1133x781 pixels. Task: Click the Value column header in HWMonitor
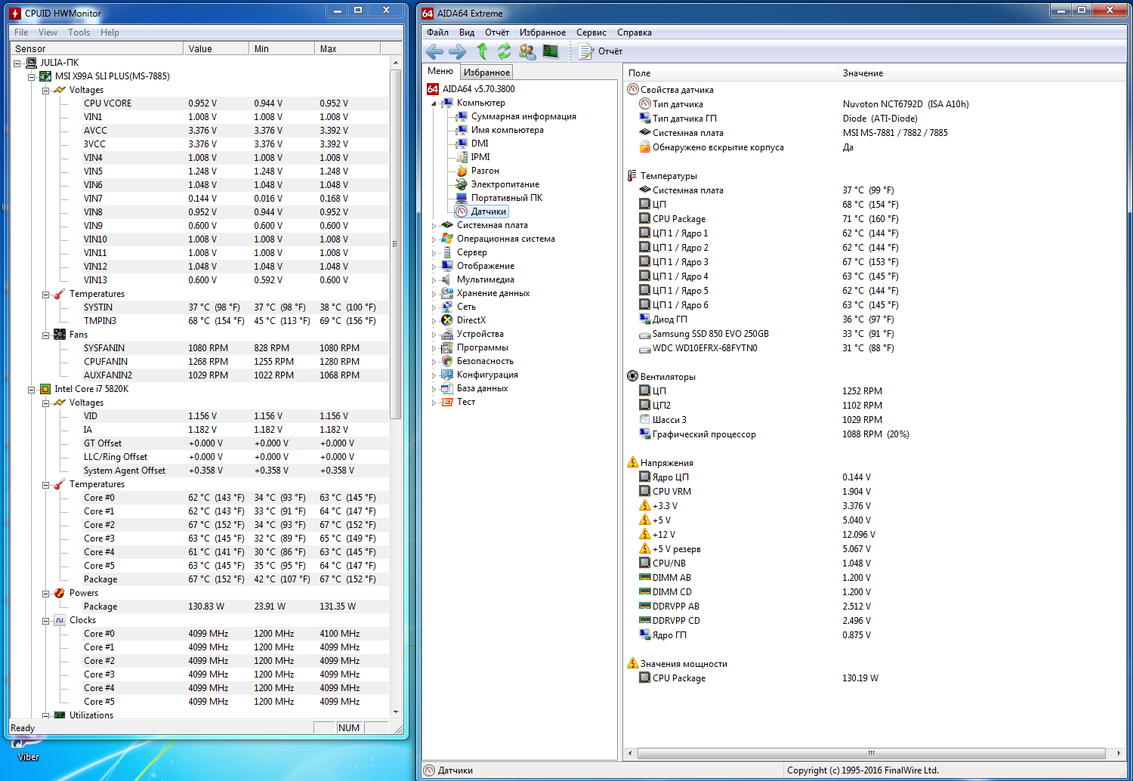(x=216, y=48)
